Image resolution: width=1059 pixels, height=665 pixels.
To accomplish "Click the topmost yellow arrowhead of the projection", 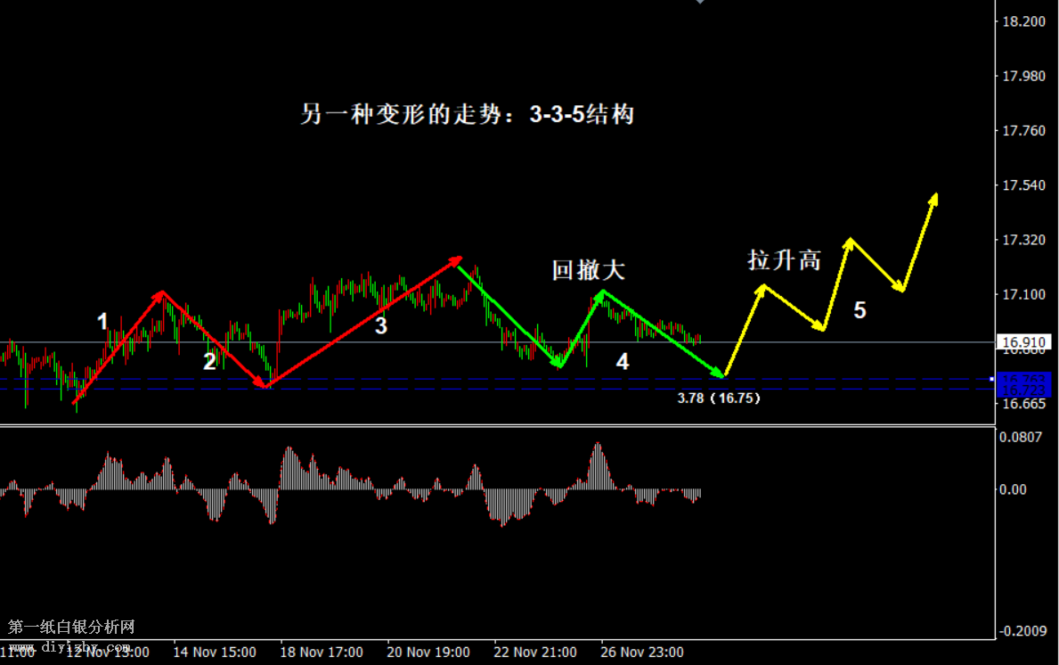I will point(934,198).
